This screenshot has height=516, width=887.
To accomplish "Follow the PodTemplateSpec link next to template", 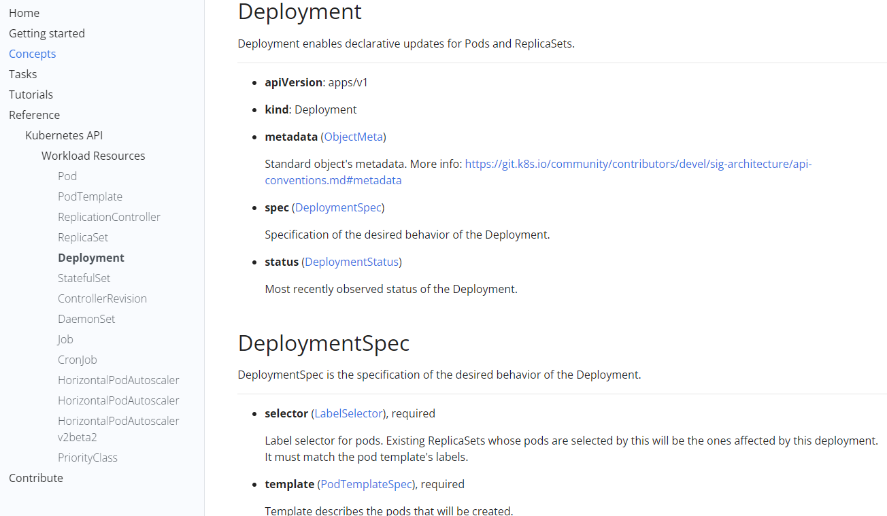I will tap(366, 484).
